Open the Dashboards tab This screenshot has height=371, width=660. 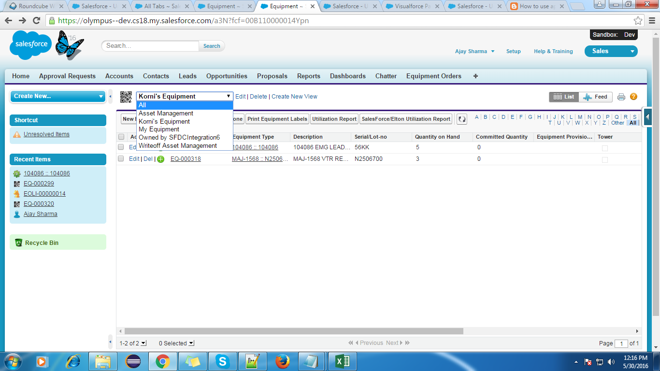pyautogui.click(x=348, y=76)
